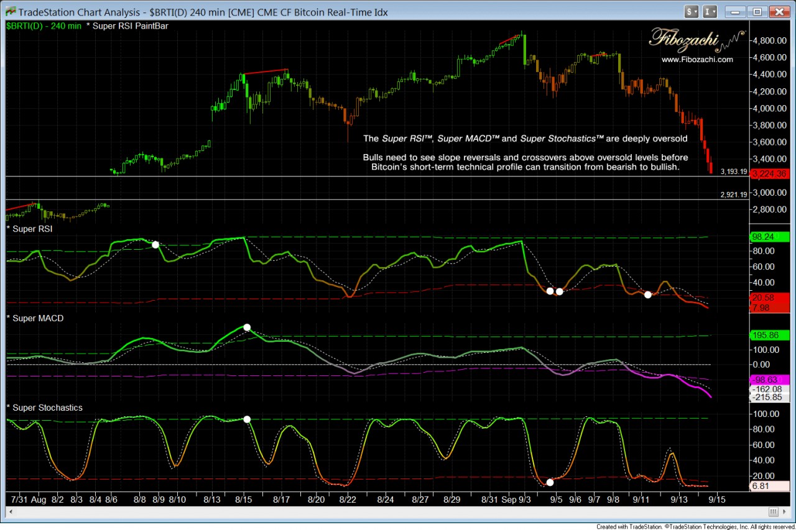Image resolution: width=796 pixels, height=530 pixels.
Task: Click the magenta -98.63 MACD value tag
Action: [x=770, y=380]
